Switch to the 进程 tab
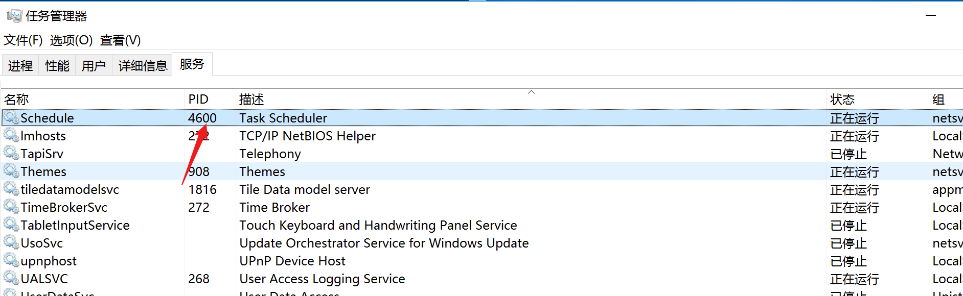 (20, 66)
